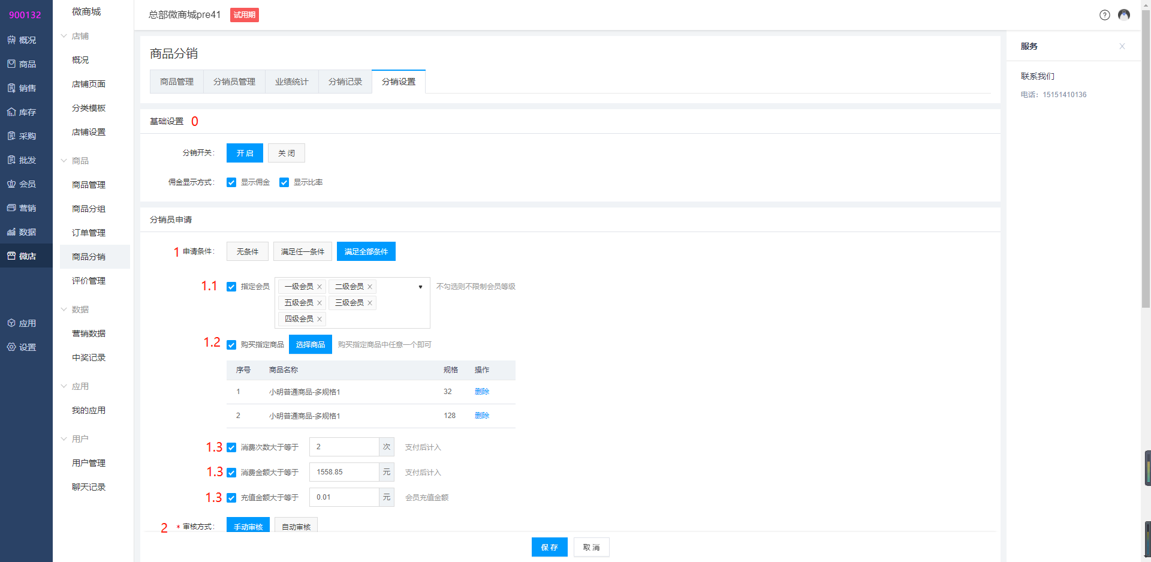
Task: Go to 库存 in the sidebar
Action: 22,112
